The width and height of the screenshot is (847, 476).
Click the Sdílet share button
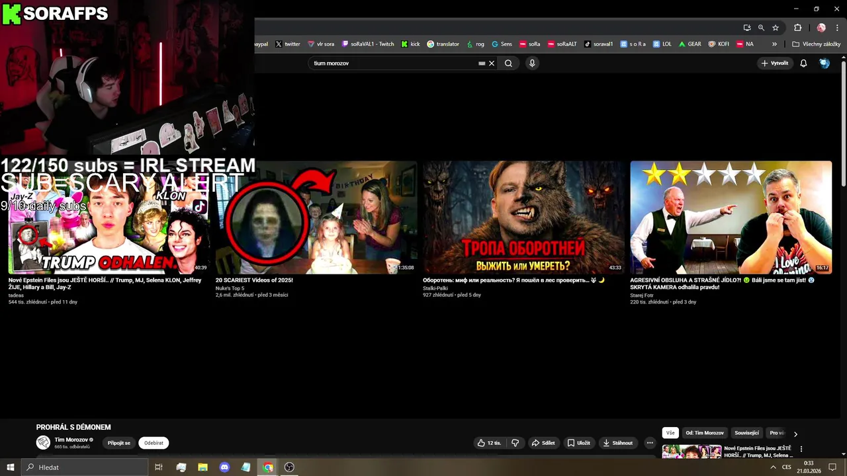point(543,443)
